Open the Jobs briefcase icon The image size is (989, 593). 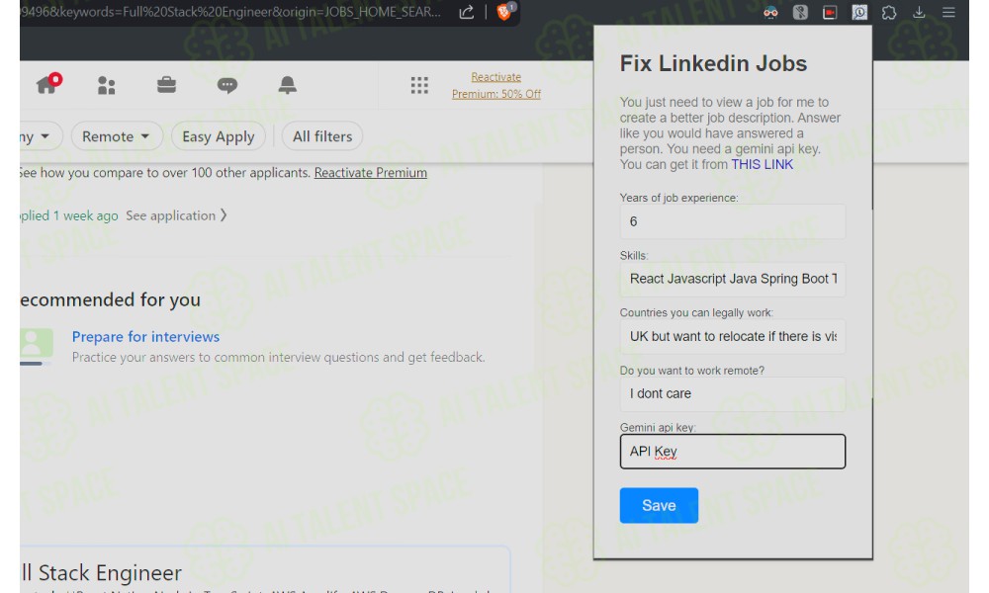[166, 84]
